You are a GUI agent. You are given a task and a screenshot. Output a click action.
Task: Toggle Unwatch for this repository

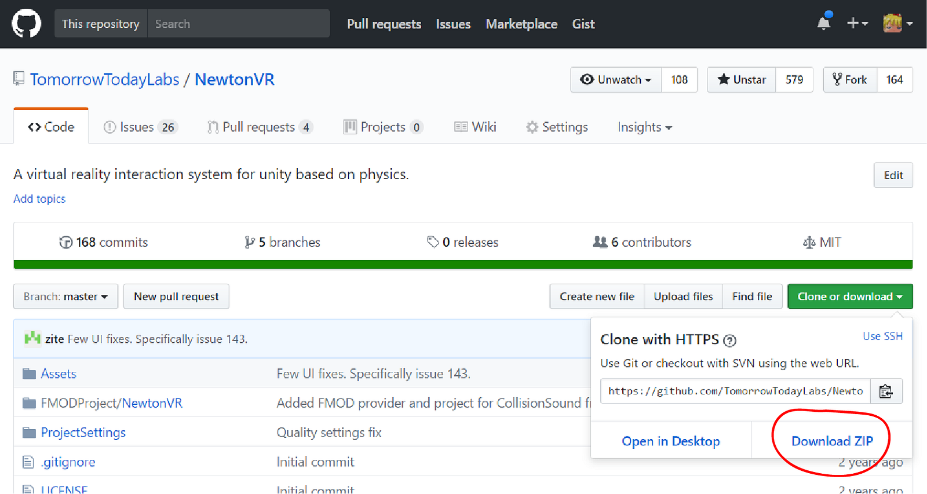[616, 80]
